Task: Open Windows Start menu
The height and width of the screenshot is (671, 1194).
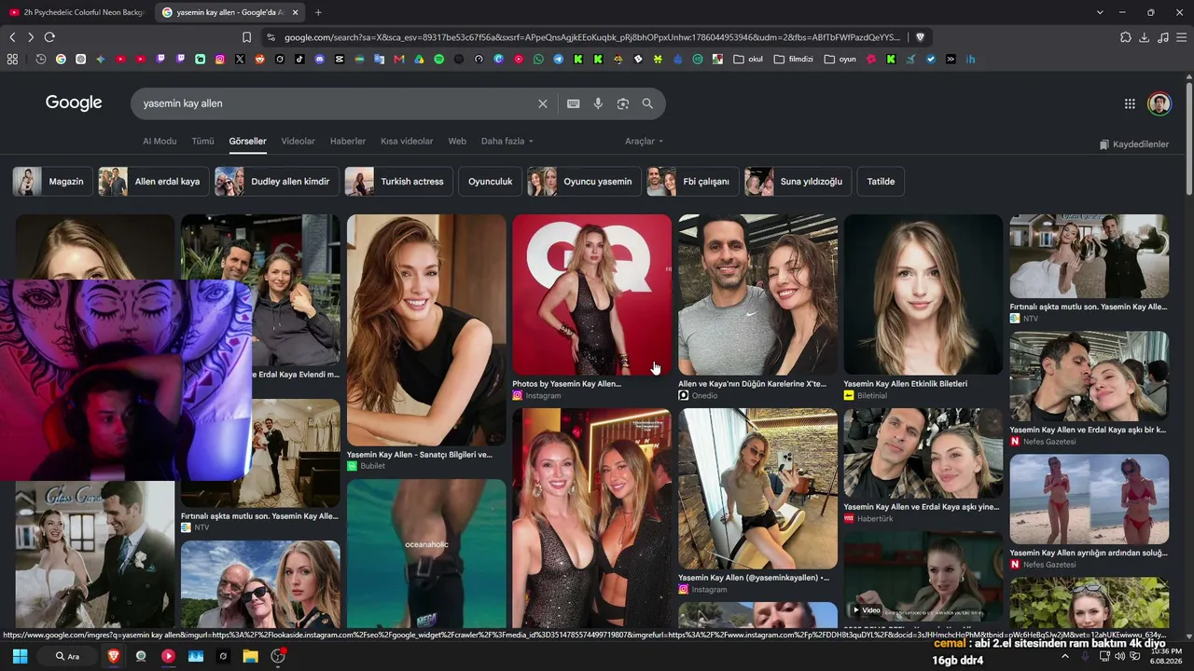Action: point(20,656)
